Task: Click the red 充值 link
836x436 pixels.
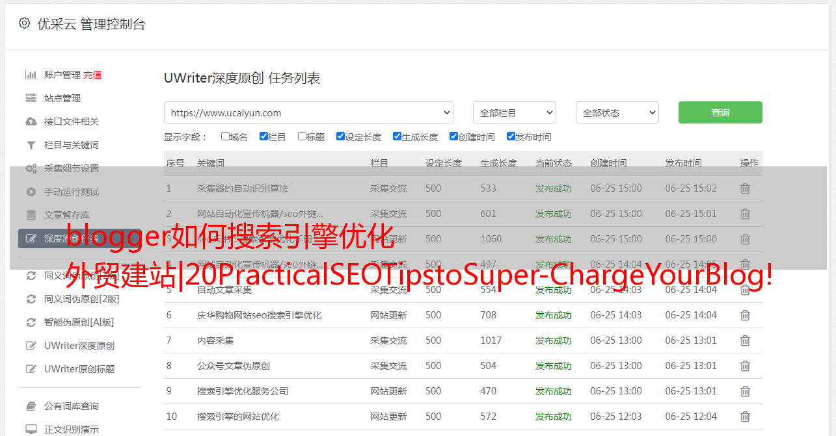Action: tap(92, 75)
